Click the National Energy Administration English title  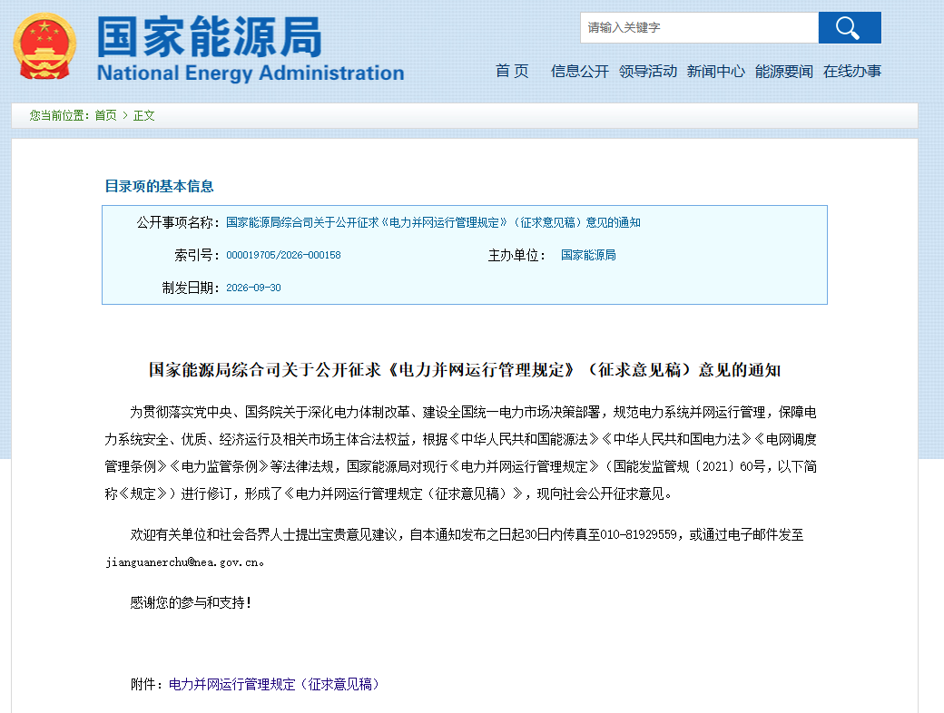[251, 73]
